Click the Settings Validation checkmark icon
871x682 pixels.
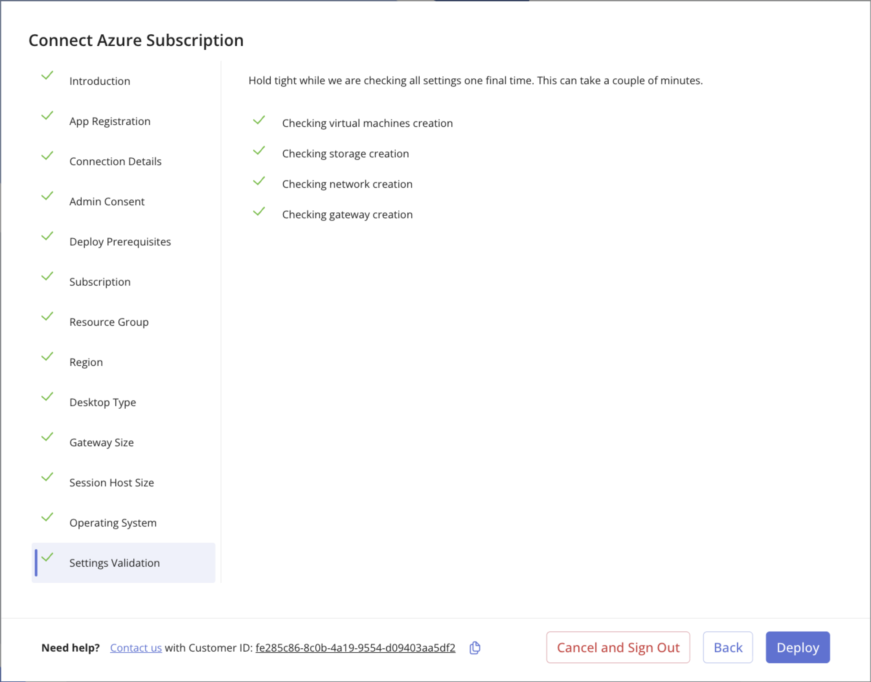tap(47, 557)
